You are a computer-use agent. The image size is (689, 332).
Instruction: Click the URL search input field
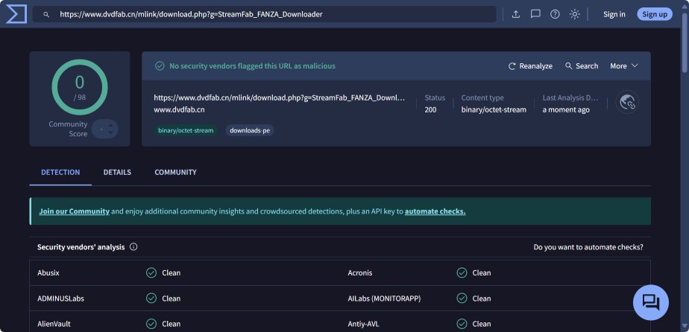click(x=268, y=14)
